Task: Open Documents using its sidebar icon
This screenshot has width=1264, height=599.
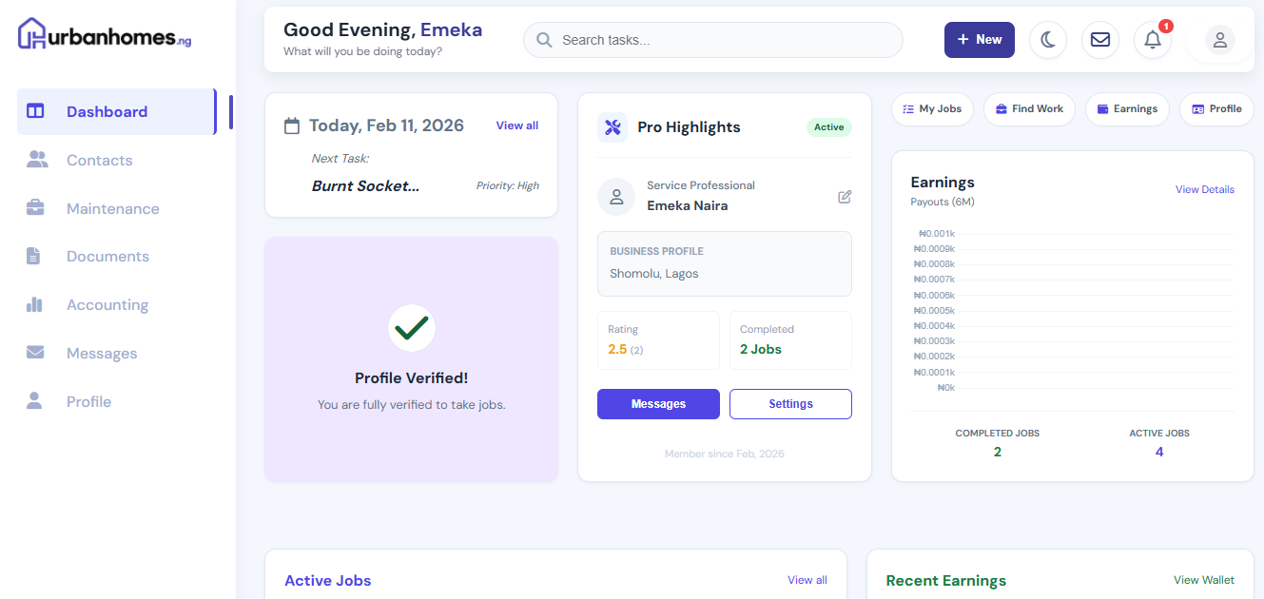Action: [36, 256]
